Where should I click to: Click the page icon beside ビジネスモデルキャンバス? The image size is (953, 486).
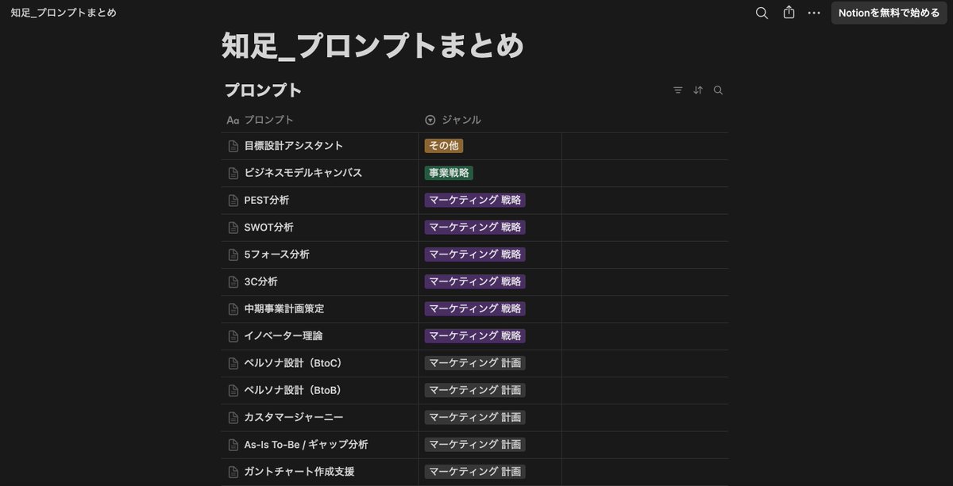[233, 173]
